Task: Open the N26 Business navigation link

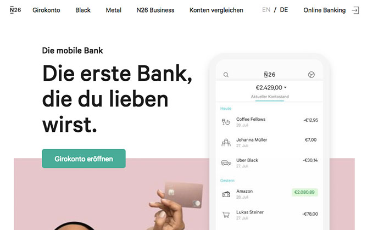Action: 155,10
